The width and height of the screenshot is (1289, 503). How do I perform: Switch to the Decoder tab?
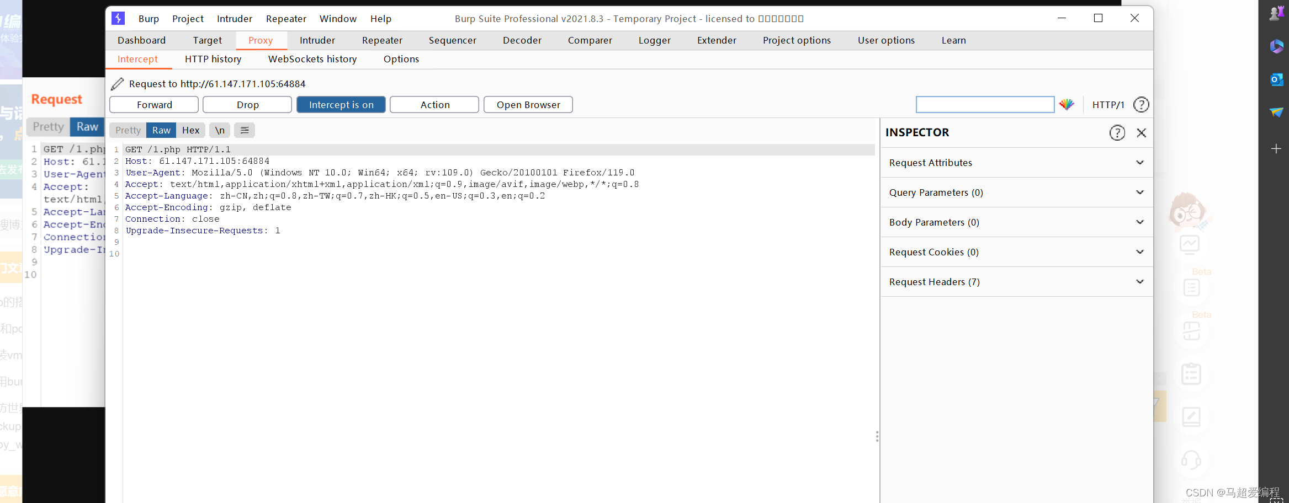(522, 40)
